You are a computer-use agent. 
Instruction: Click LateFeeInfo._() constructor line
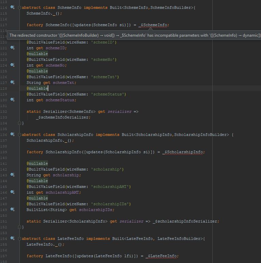coord(45,245)
